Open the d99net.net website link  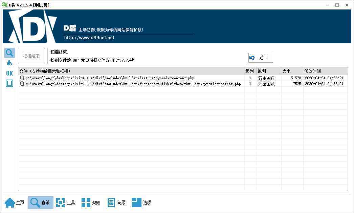[89, 38]
